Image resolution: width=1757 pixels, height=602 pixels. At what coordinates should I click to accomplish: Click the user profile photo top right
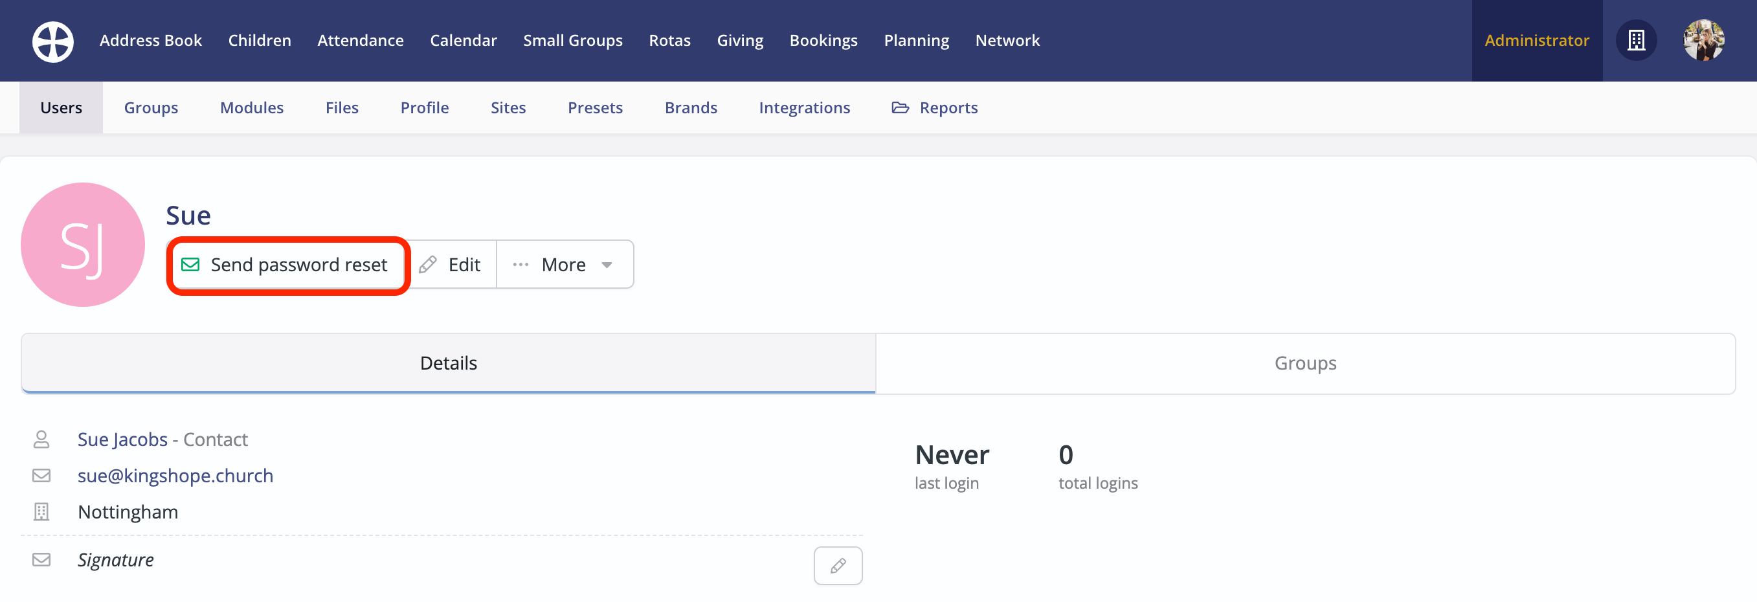tap(1704, 40)
